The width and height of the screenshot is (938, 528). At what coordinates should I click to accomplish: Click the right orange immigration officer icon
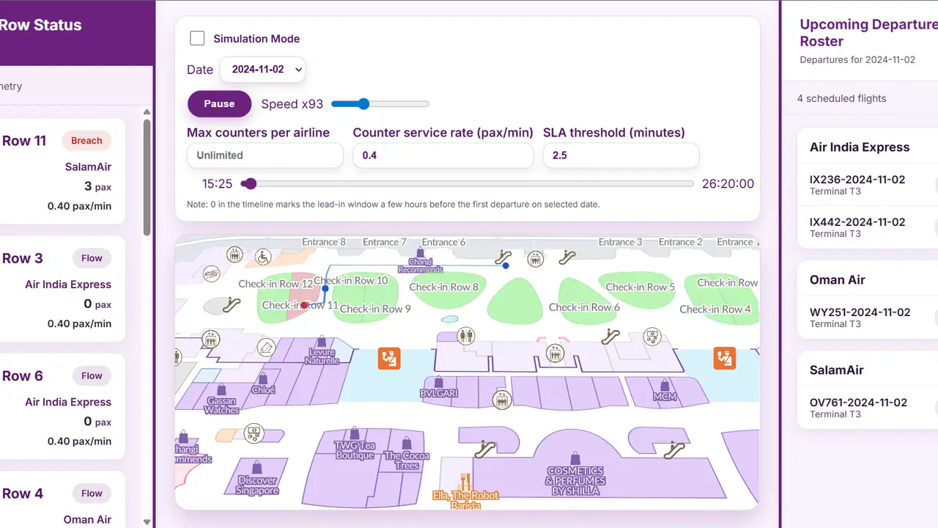pyautogui.click(x=725, y=358)
